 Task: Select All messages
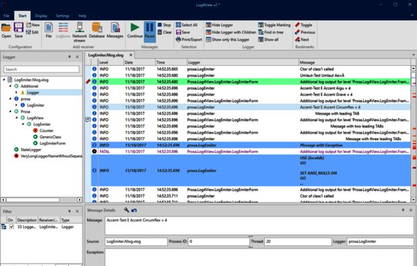(x=186, y=25)
